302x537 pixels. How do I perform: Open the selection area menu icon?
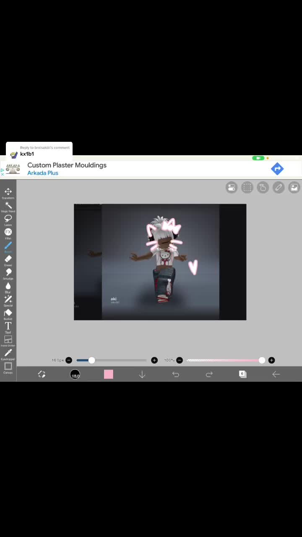coord(247,188)
